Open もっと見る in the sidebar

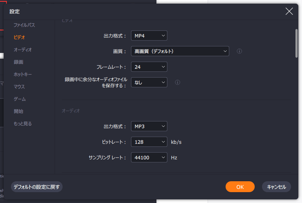pos(23,124)
